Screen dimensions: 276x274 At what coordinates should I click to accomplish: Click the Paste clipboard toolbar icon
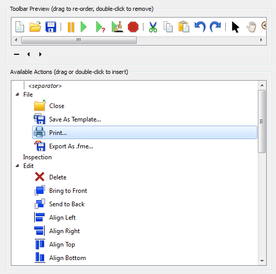(184, 27)
